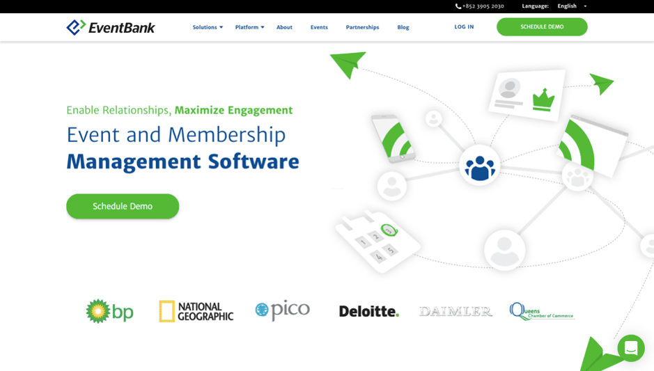Click the SCHEDULE DEMO header button

pos(542,26)
